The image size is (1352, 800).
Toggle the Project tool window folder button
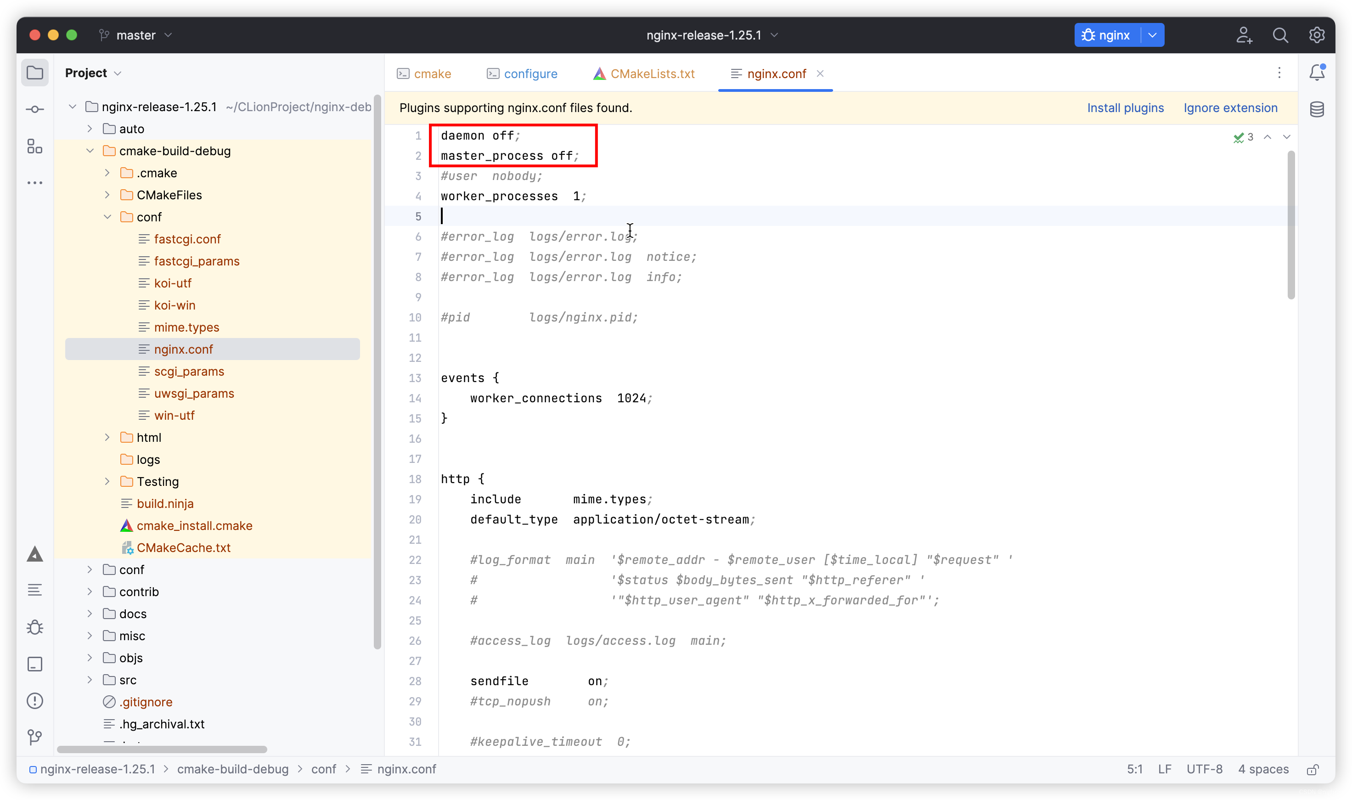point(35,73)
